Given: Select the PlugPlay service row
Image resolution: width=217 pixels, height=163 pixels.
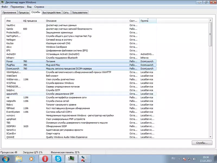Looking at the screenshot, I should tap(81, 65).
